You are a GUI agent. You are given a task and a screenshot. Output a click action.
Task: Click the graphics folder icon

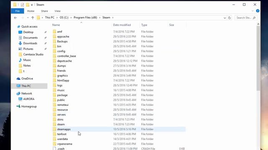pyautogui.click(x=54, y=75)
